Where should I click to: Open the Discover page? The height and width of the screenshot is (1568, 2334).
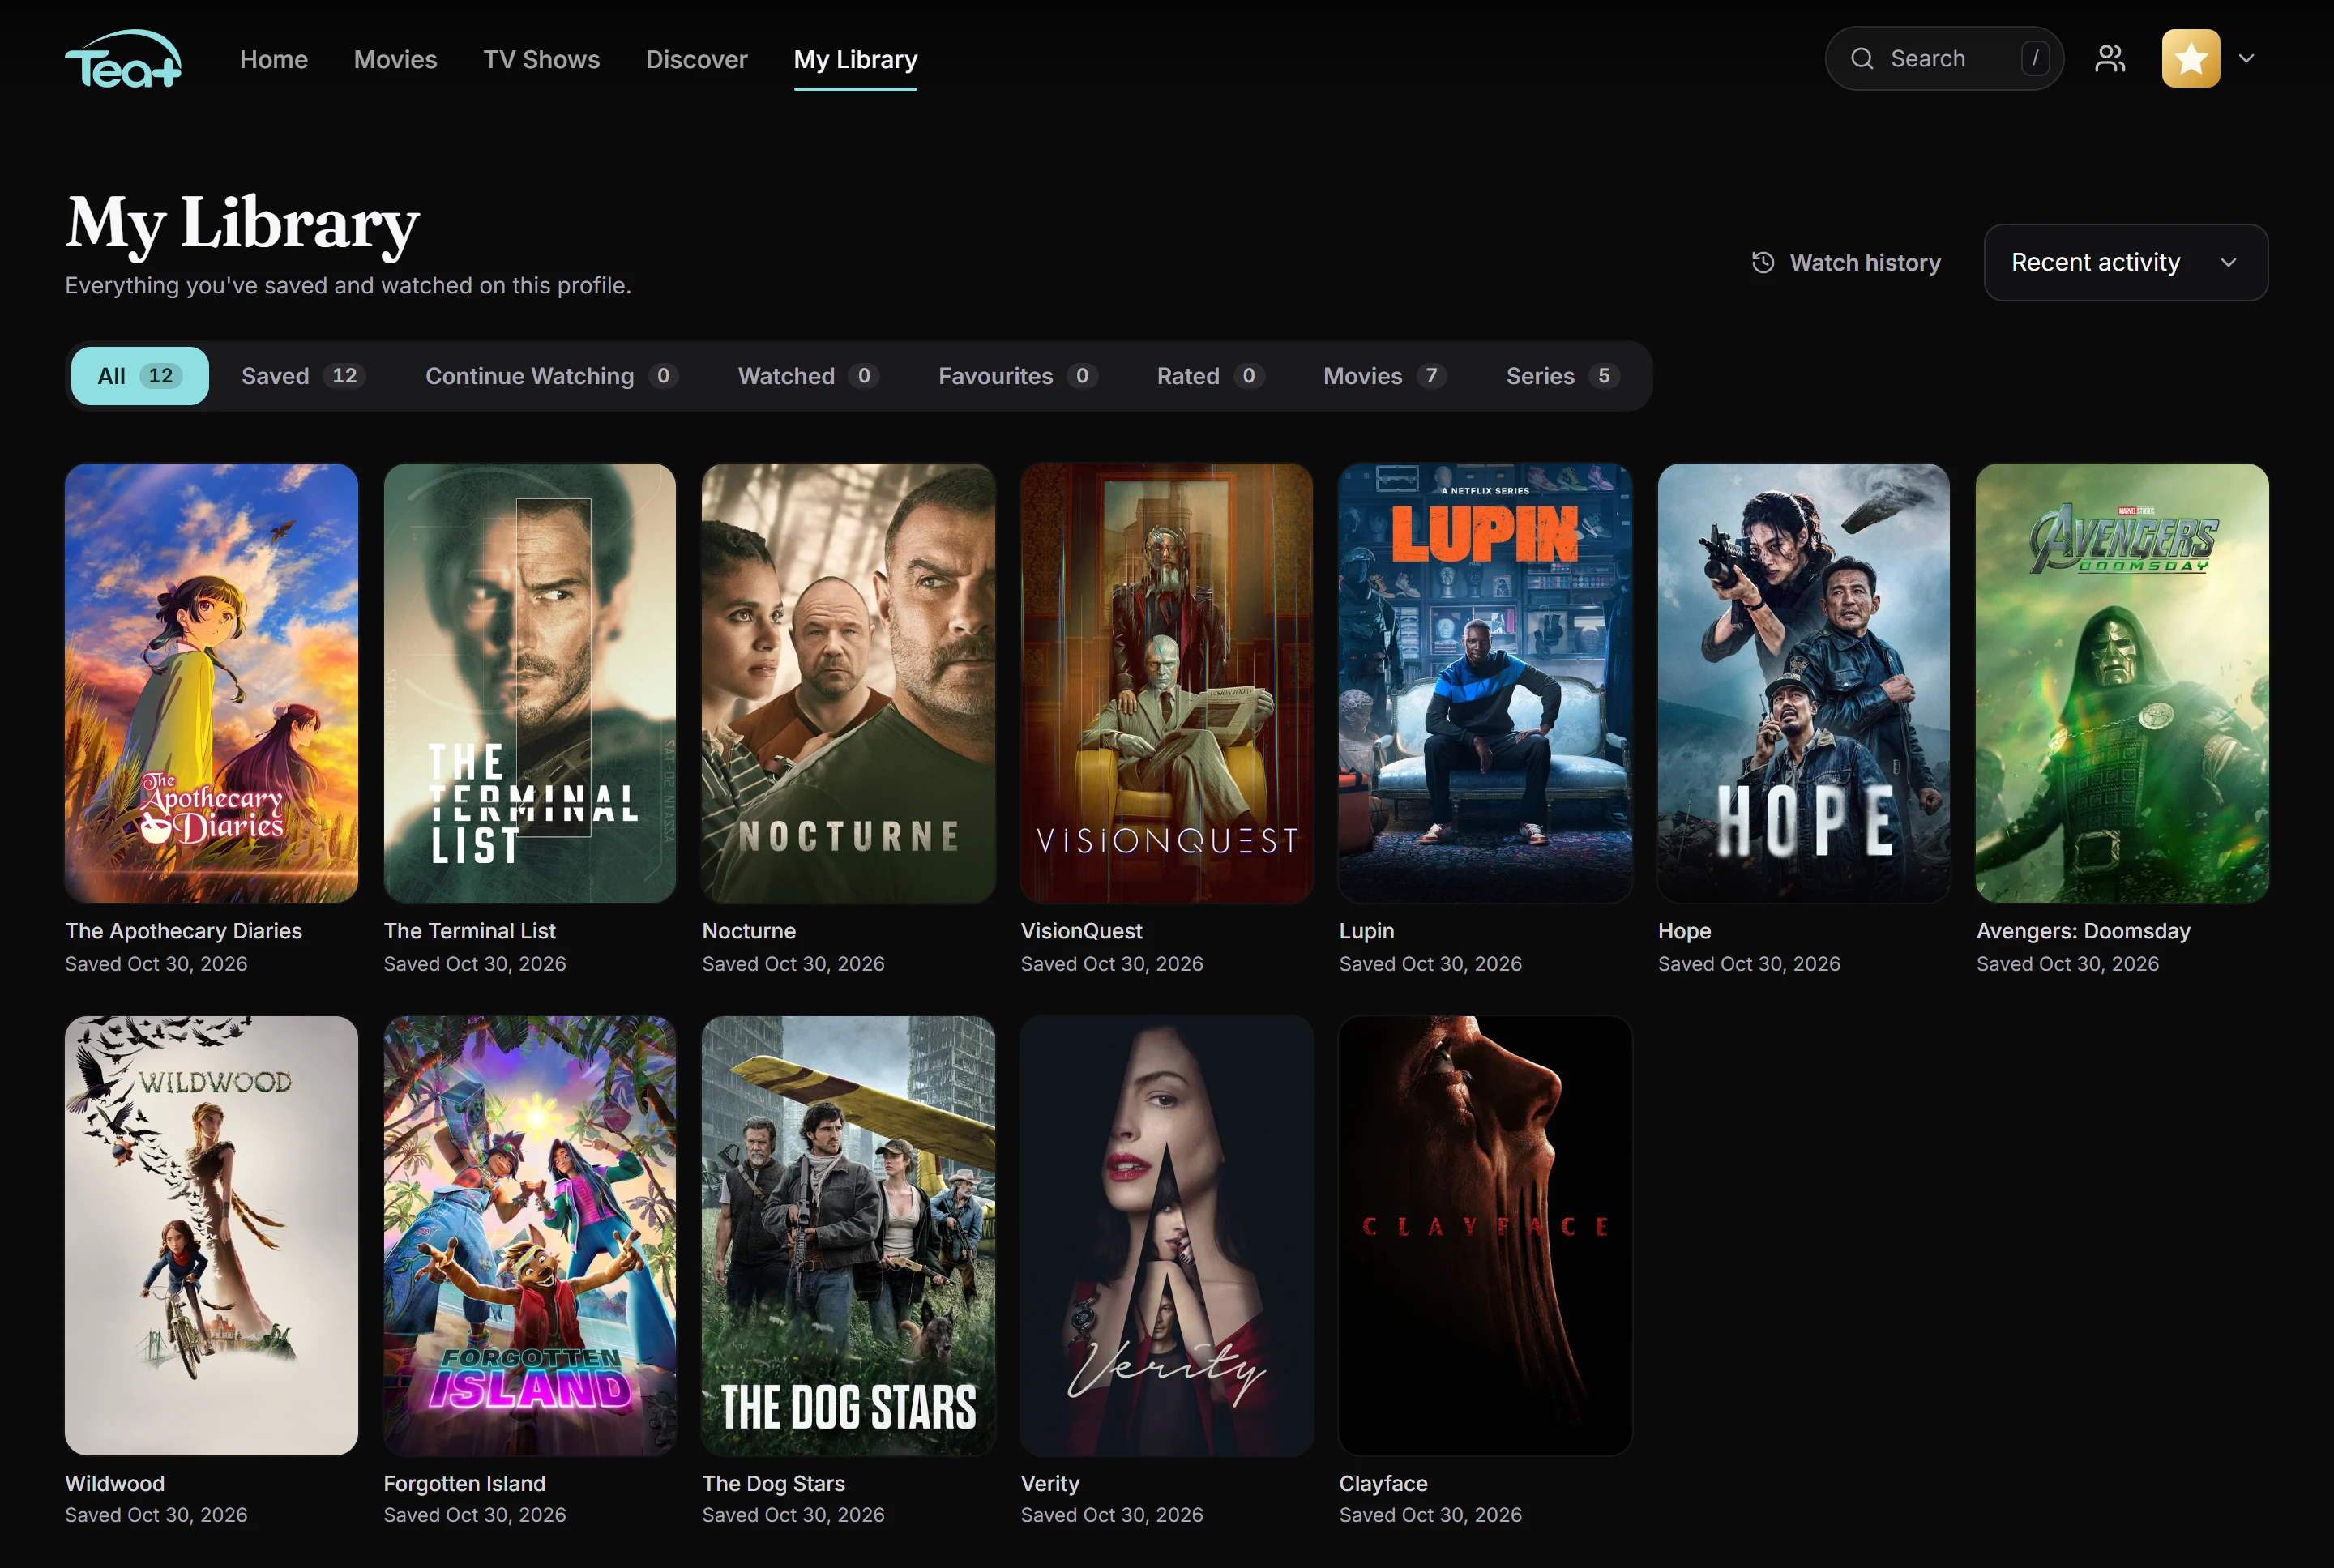pyautogui.click(x=697, y=59)
